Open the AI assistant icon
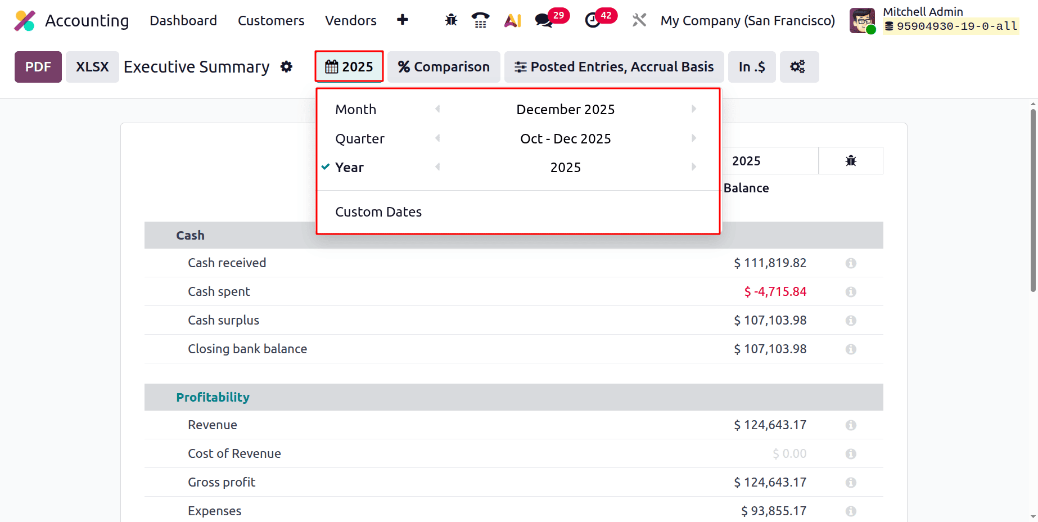The image size is (1038, 522). point(512,20)
